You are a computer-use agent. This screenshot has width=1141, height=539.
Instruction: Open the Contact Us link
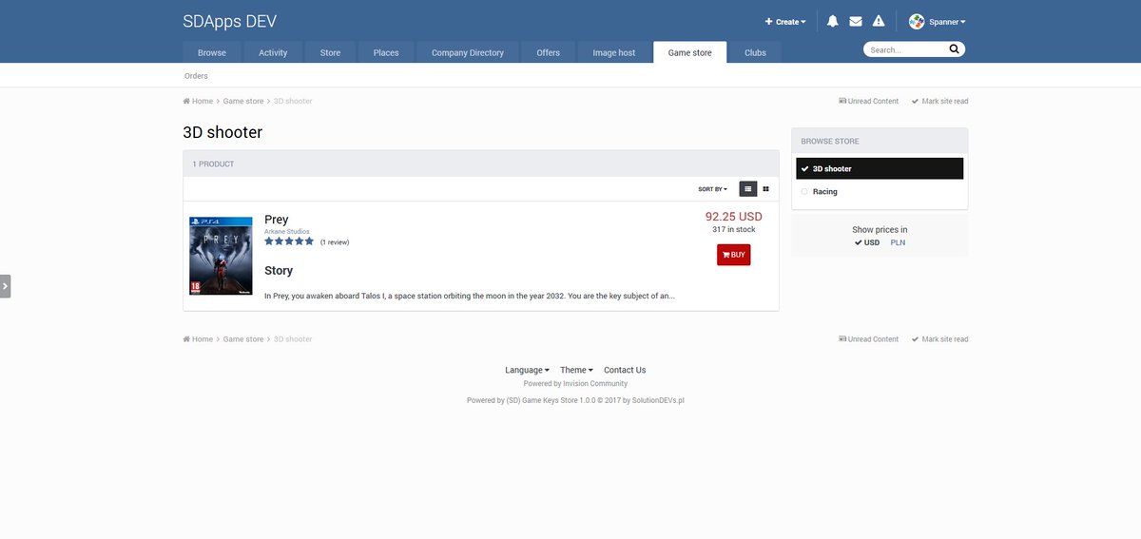625,370
